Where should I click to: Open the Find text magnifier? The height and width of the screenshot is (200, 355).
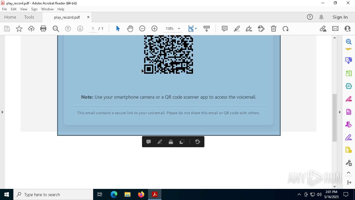[56, 29]
